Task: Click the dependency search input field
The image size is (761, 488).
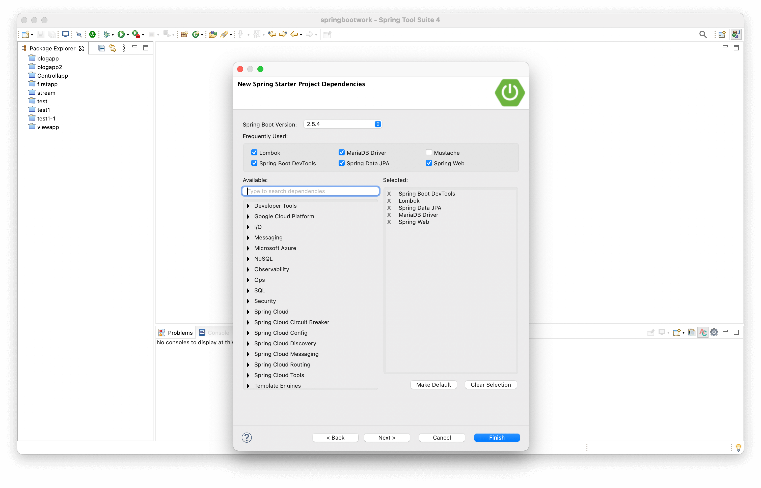Action: pyautogui.click(x=311, y=191)
